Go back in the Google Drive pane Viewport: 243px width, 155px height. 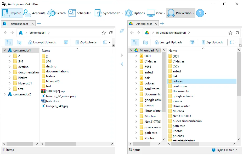point(132,33)
